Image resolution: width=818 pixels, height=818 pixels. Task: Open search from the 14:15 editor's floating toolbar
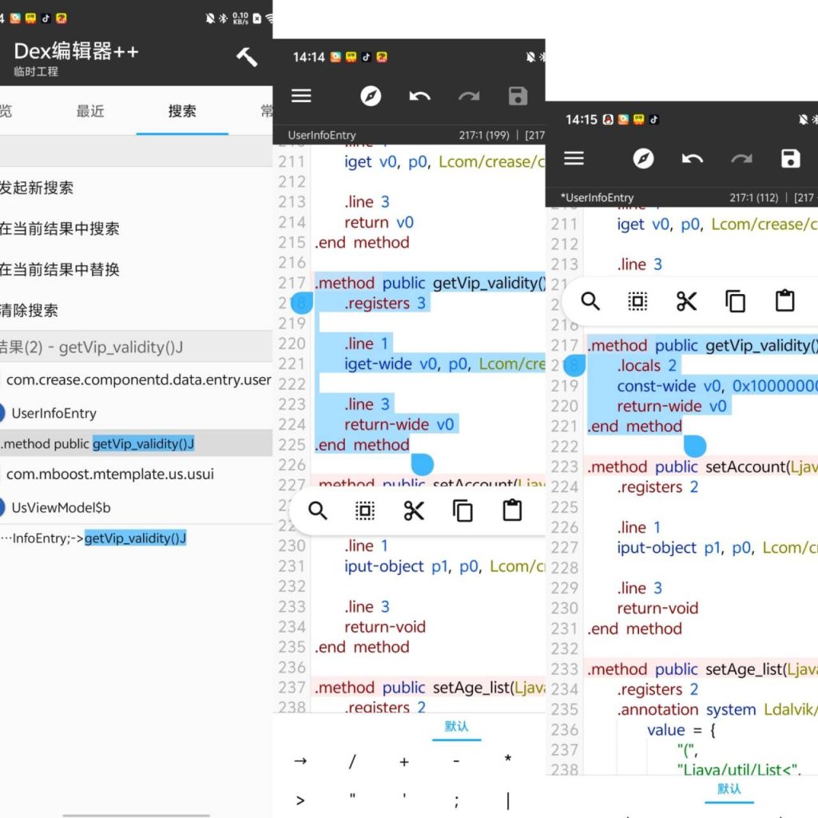(x=590, y=301)
